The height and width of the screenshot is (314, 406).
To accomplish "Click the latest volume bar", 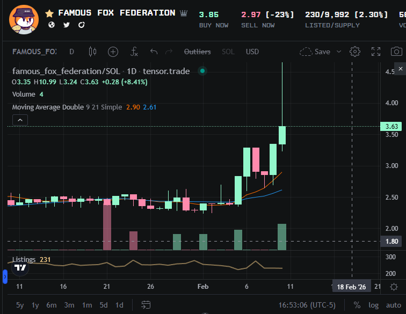I will click(282, 237).
